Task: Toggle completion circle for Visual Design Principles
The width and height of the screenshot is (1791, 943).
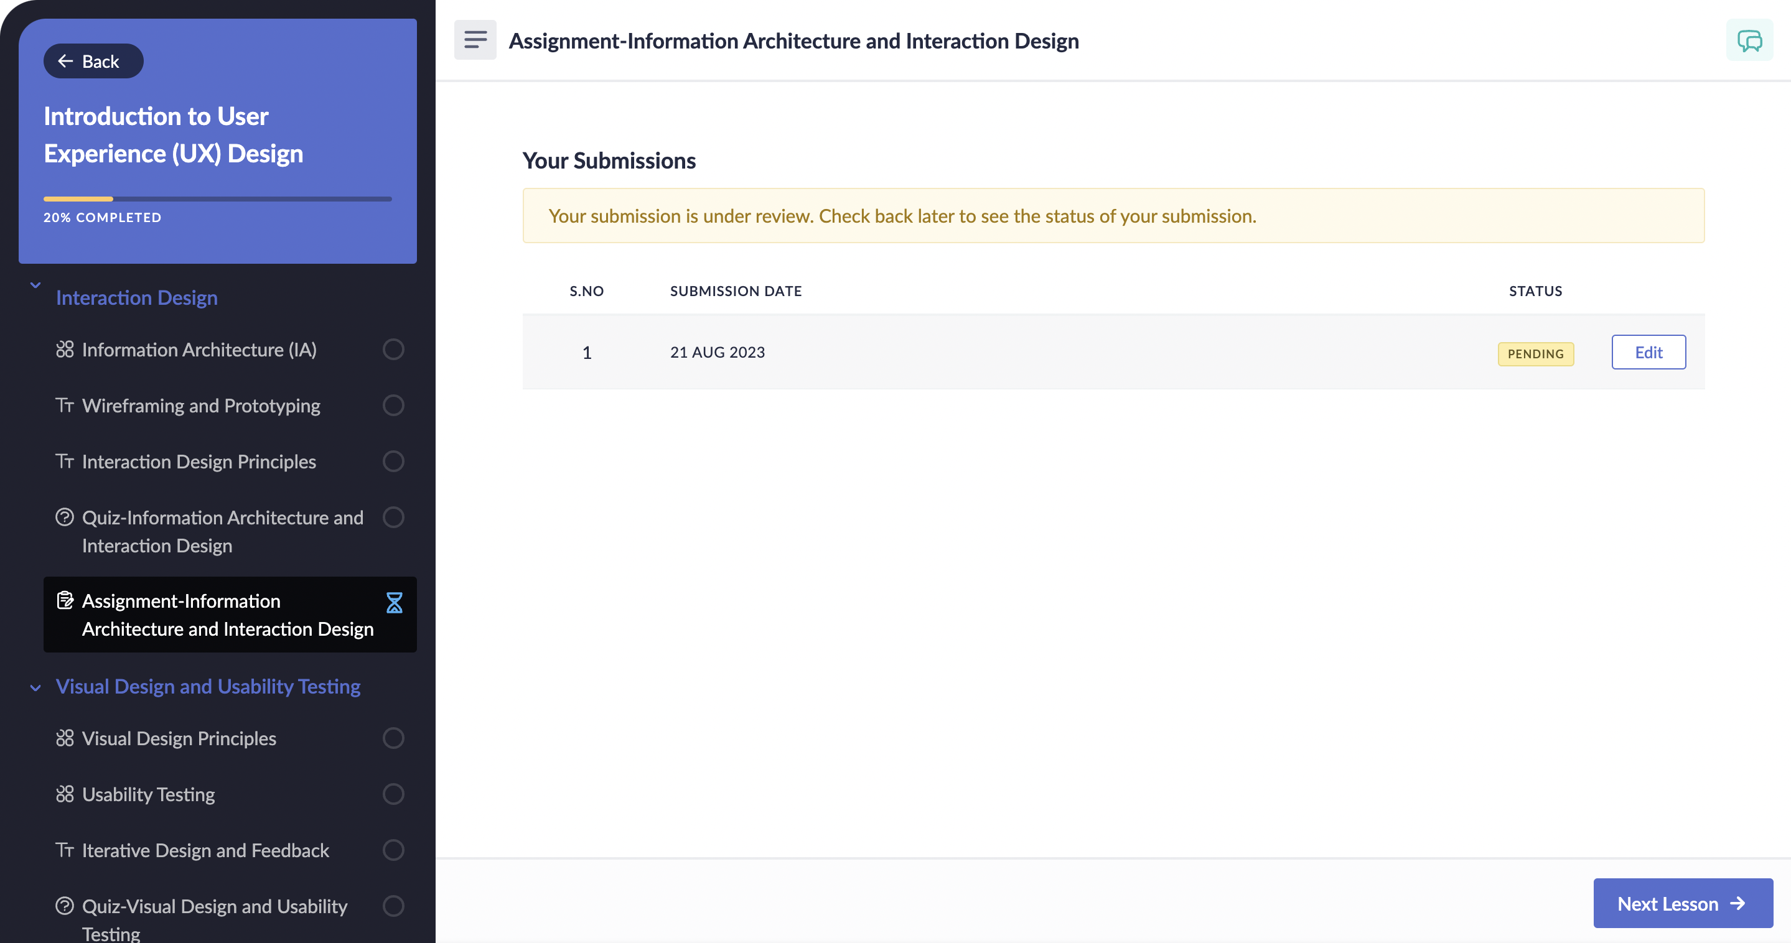Action: (393, 738)
